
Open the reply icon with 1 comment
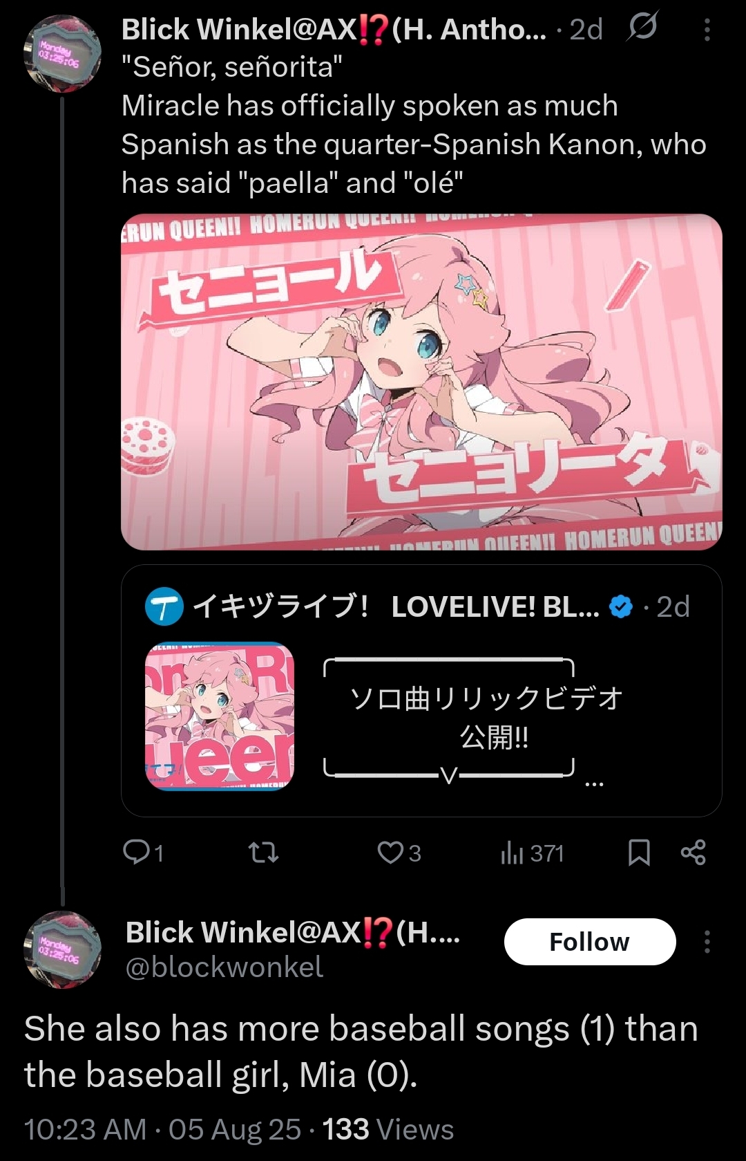pos(143,853)
